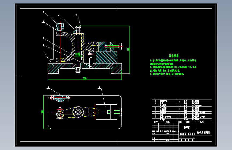Click balloon number 7 leader label
The width and height of the screenshot is (232, 150).
tap(77, 15)
